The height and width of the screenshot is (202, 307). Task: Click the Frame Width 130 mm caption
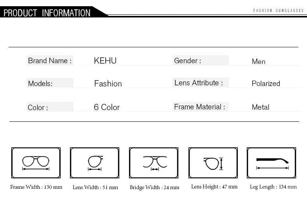pyautogui.click(x=36, y=187)
